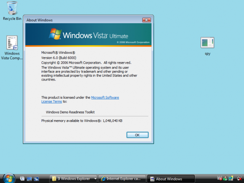Image resolution: width=244 pixels, height=183 pixels.
Task: Click the "Version 6.0 (Build 6000)" text
Action: 59,58
